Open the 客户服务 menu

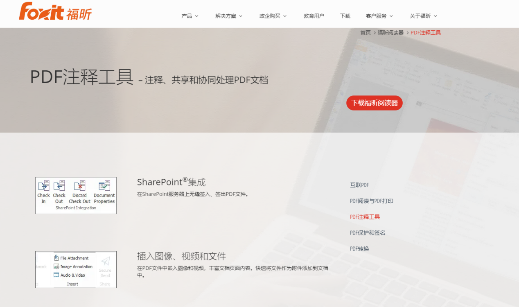[x=376, y=16]
